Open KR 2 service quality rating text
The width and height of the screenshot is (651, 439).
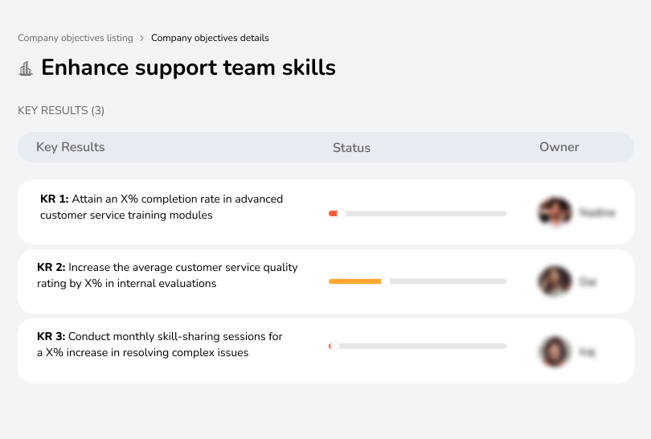pyautogui.click(x=167, y=275)
